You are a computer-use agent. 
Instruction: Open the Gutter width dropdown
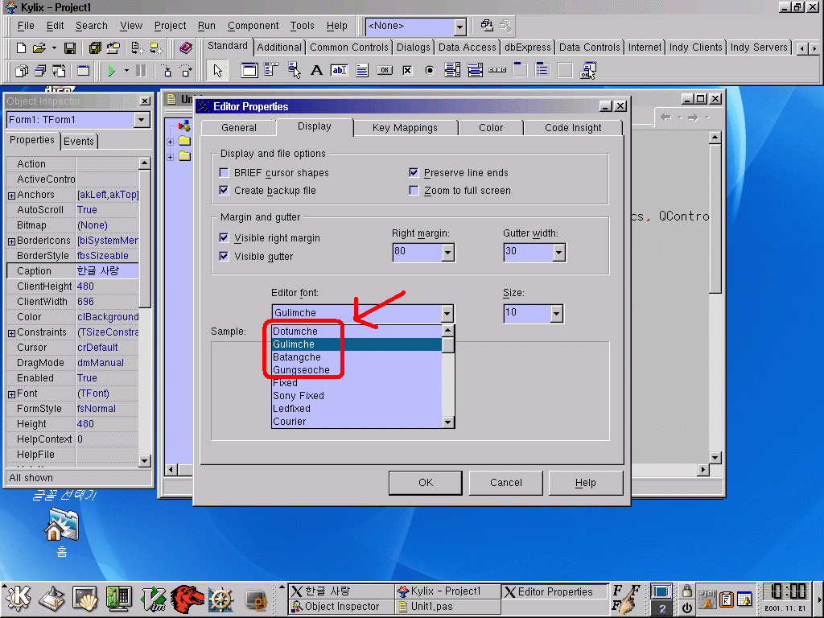click(558, 253)
